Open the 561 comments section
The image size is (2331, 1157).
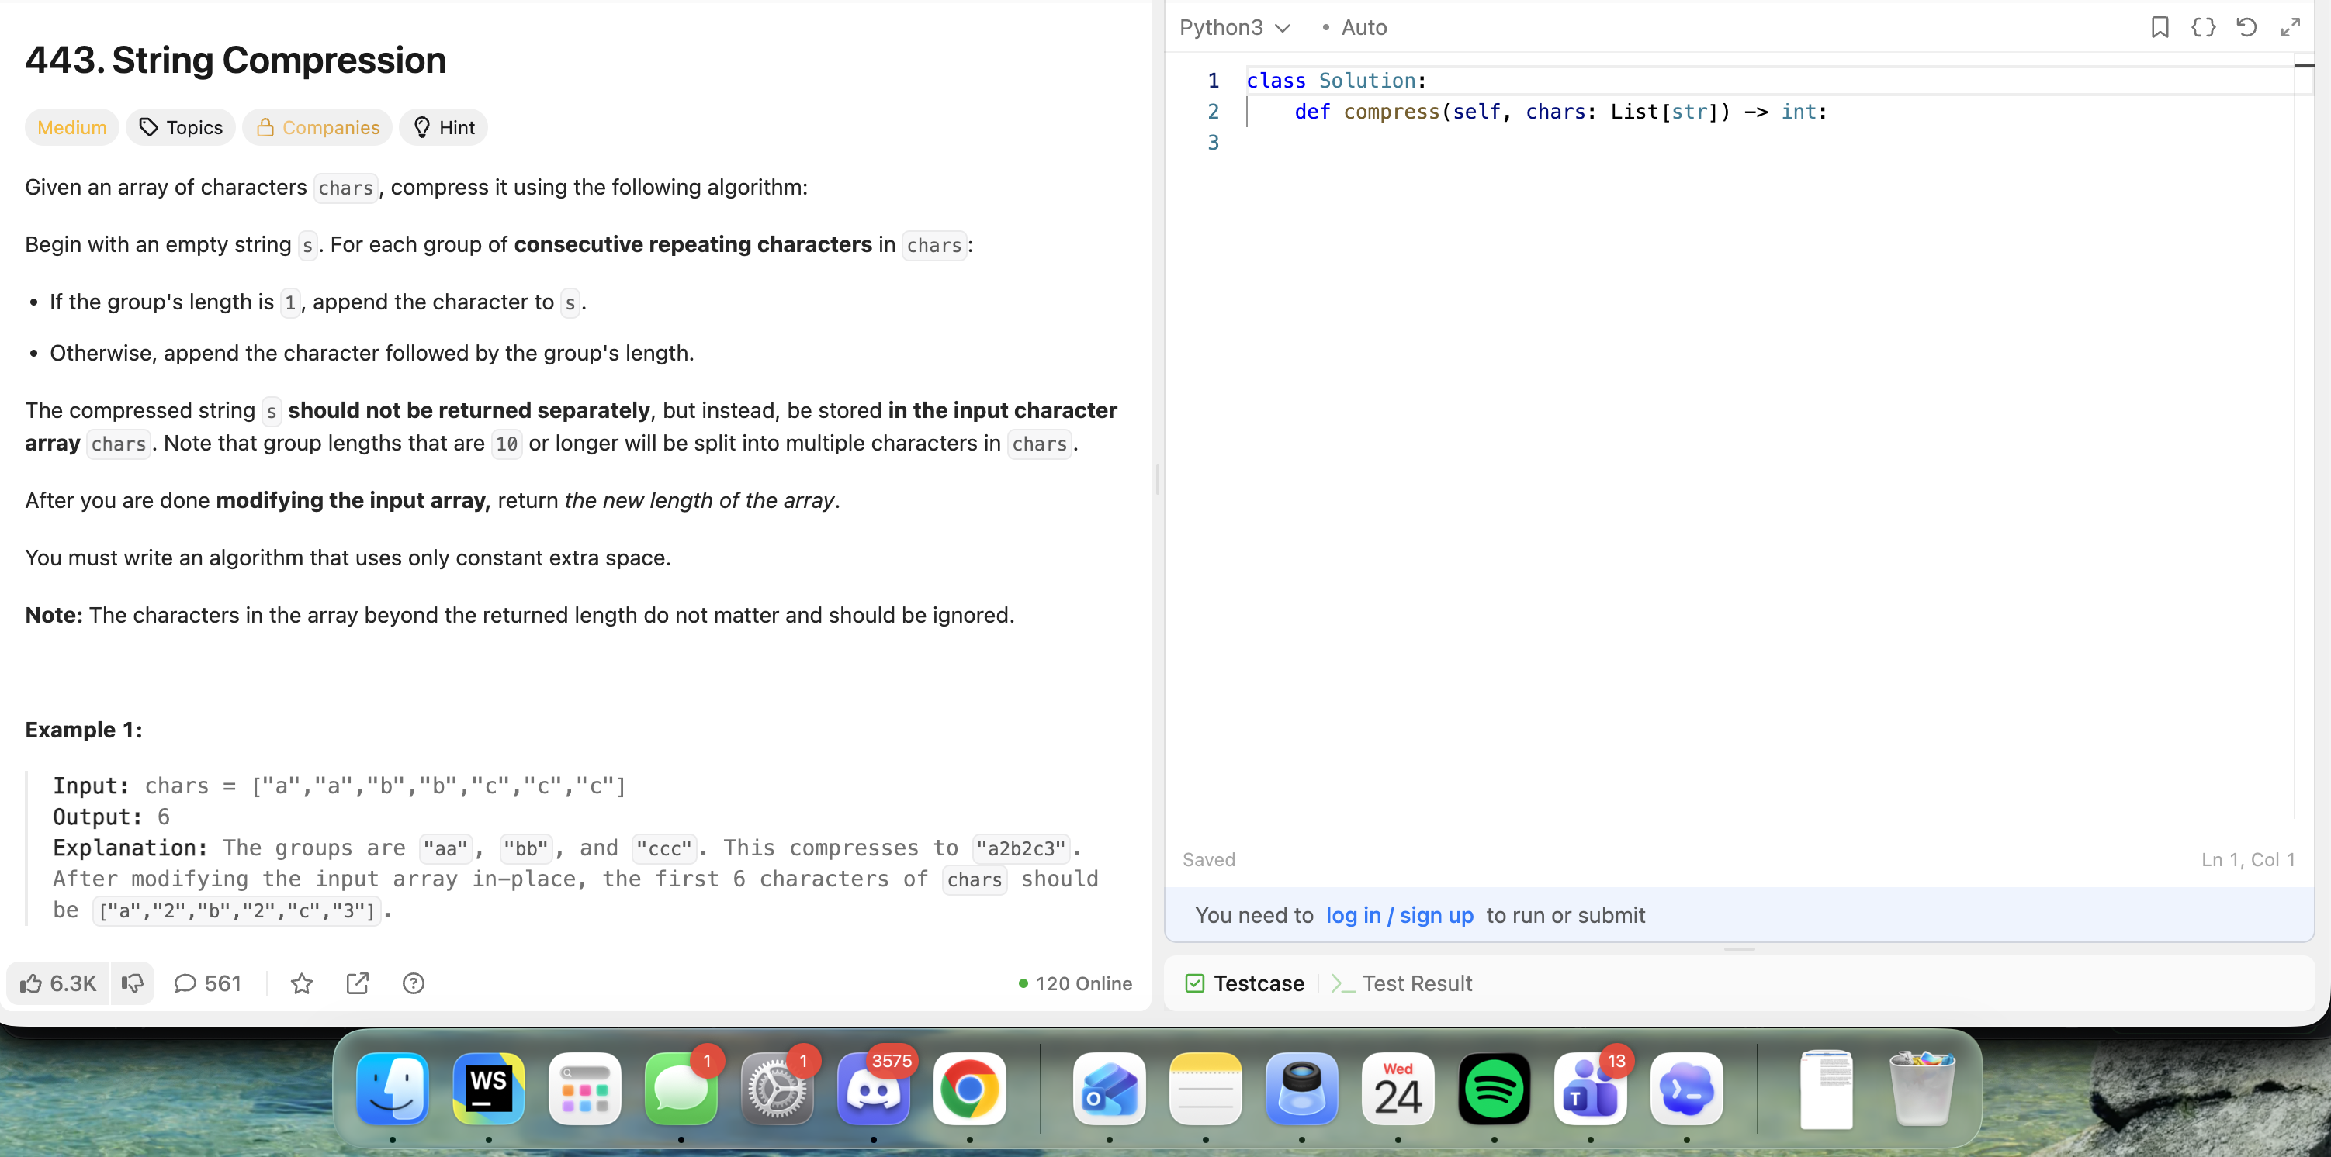pyautogui.click(x=207, y=983)
